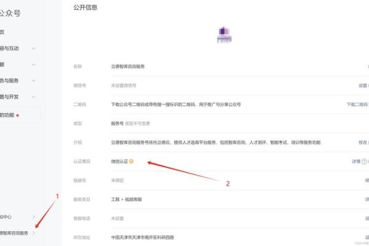Click the account avatar image
The height and width of the screenshot is (246, 369).
[224, 35]
